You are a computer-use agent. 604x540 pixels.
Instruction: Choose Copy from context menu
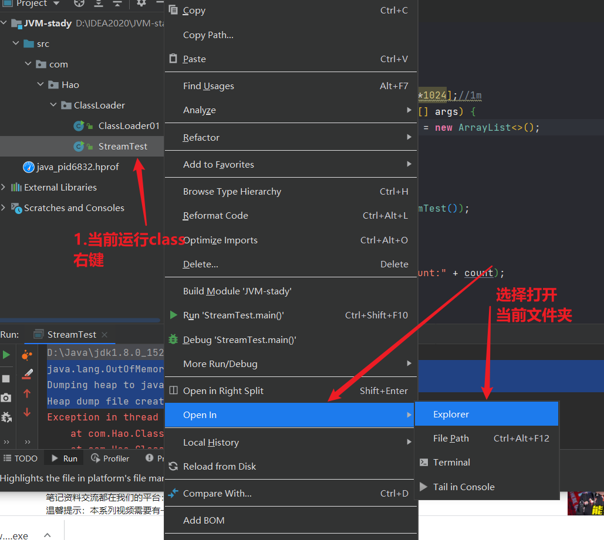(x=291, y=11)
